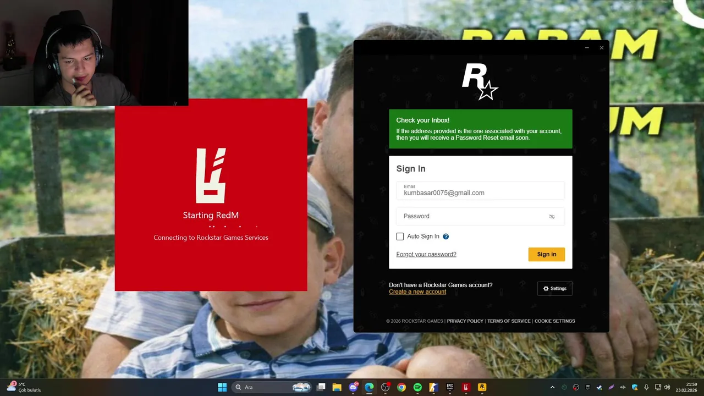Click the Auto Sign In help icon
Image resolution: width=704 pixels, height=396 pixels.
[x=446, y=237]
